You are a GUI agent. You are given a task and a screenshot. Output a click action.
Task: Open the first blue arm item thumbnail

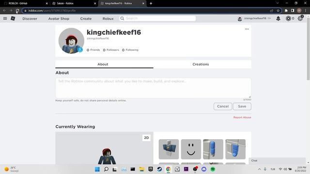213,149
